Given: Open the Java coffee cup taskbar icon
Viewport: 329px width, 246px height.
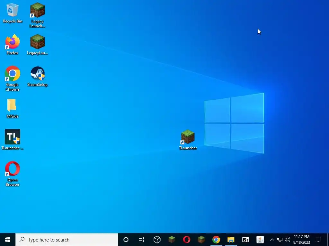Looking at the screenshot, I should click(x=260, y=240).
